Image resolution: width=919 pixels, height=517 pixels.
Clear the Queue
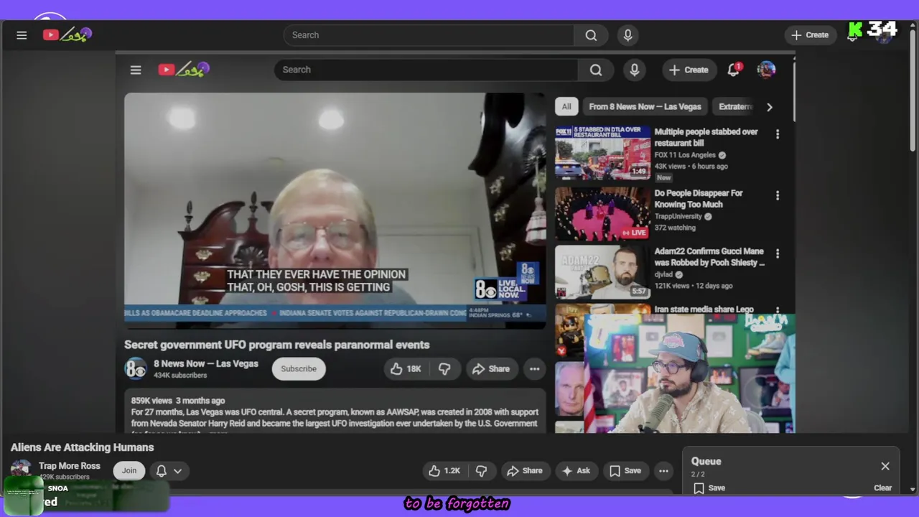tap(882, 488)
